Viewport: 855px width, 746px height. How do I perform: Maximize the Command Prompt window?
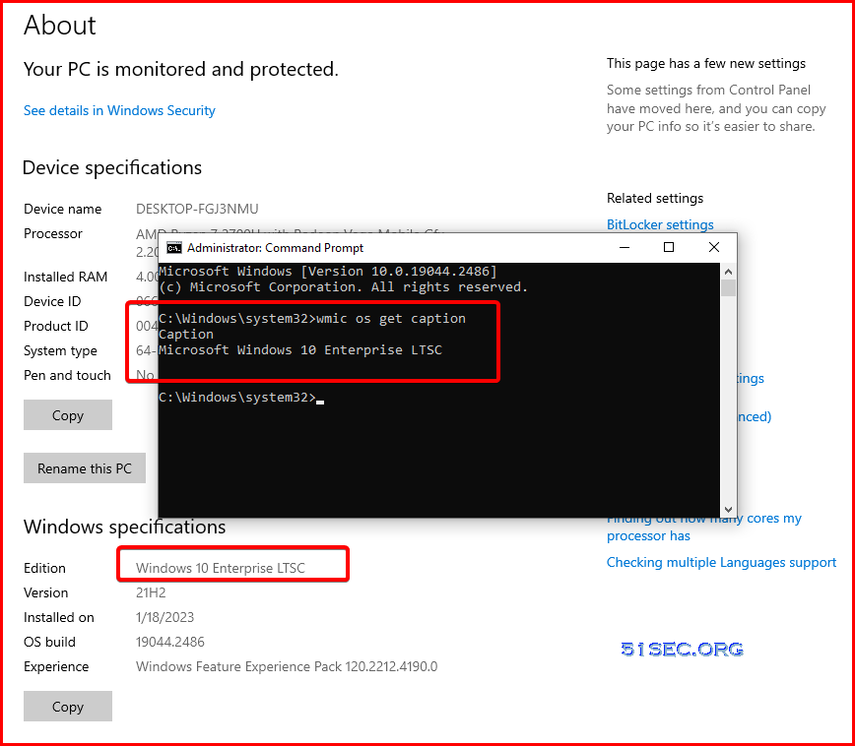click(x=669, y=247)
